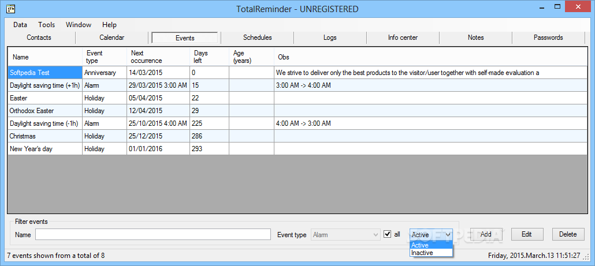Screen dimensions: 595x266
Task: Click the 12/04/2015 date cell
Action: coord(159,111)
